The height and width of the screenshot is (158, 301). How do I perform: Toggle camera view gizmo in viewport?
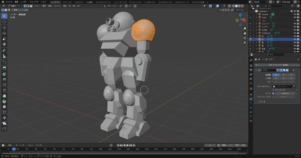point(245,38)
